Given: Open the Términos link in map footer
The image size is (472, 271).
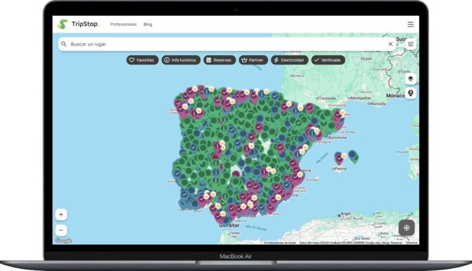Looking at the screenshot, I should pos(411,243).
